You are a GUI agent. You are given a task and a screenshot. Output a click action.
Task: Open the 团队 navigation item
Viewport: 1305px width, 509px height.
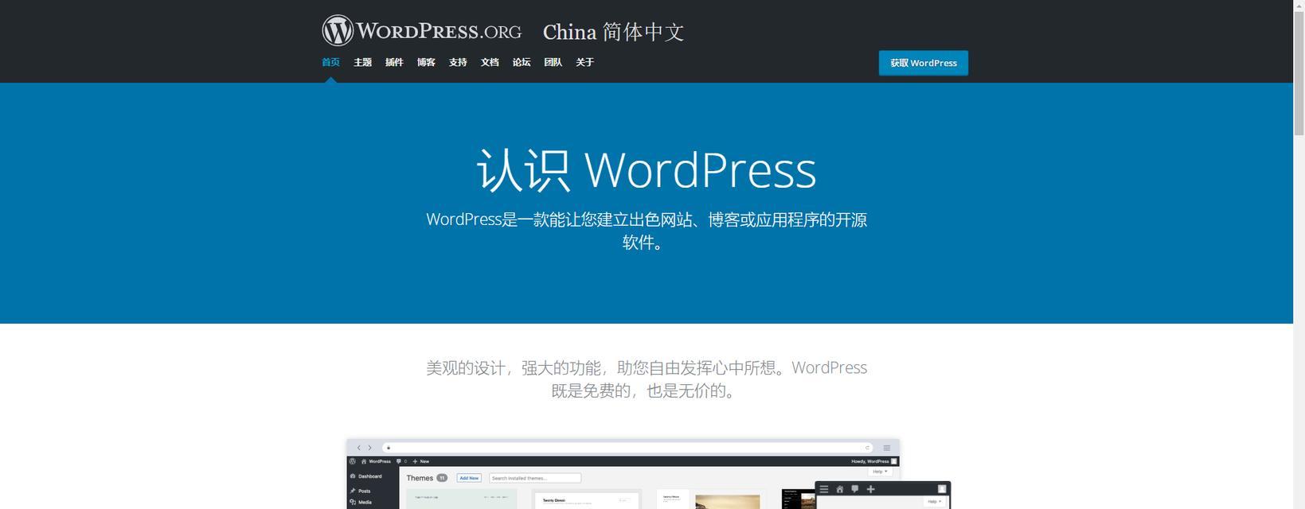[553, 62]
